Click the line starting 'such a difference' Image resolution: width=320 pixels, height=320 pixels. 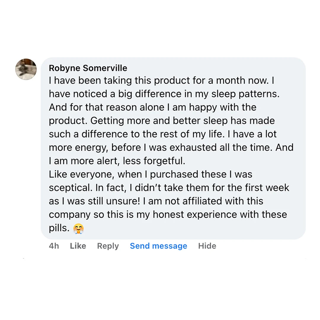pyautogui.click(x=162, y=134)
